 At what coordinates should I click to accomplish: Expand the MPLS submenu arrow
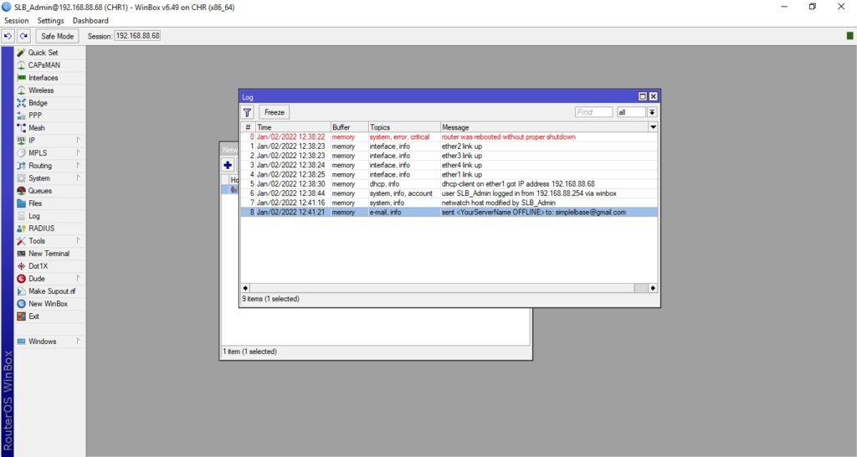(x=78, y=152)
